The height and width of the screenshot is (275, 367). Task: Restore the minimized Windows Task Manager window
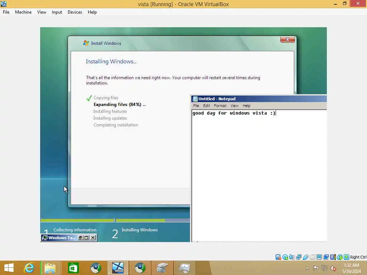[x=80, y=238]
